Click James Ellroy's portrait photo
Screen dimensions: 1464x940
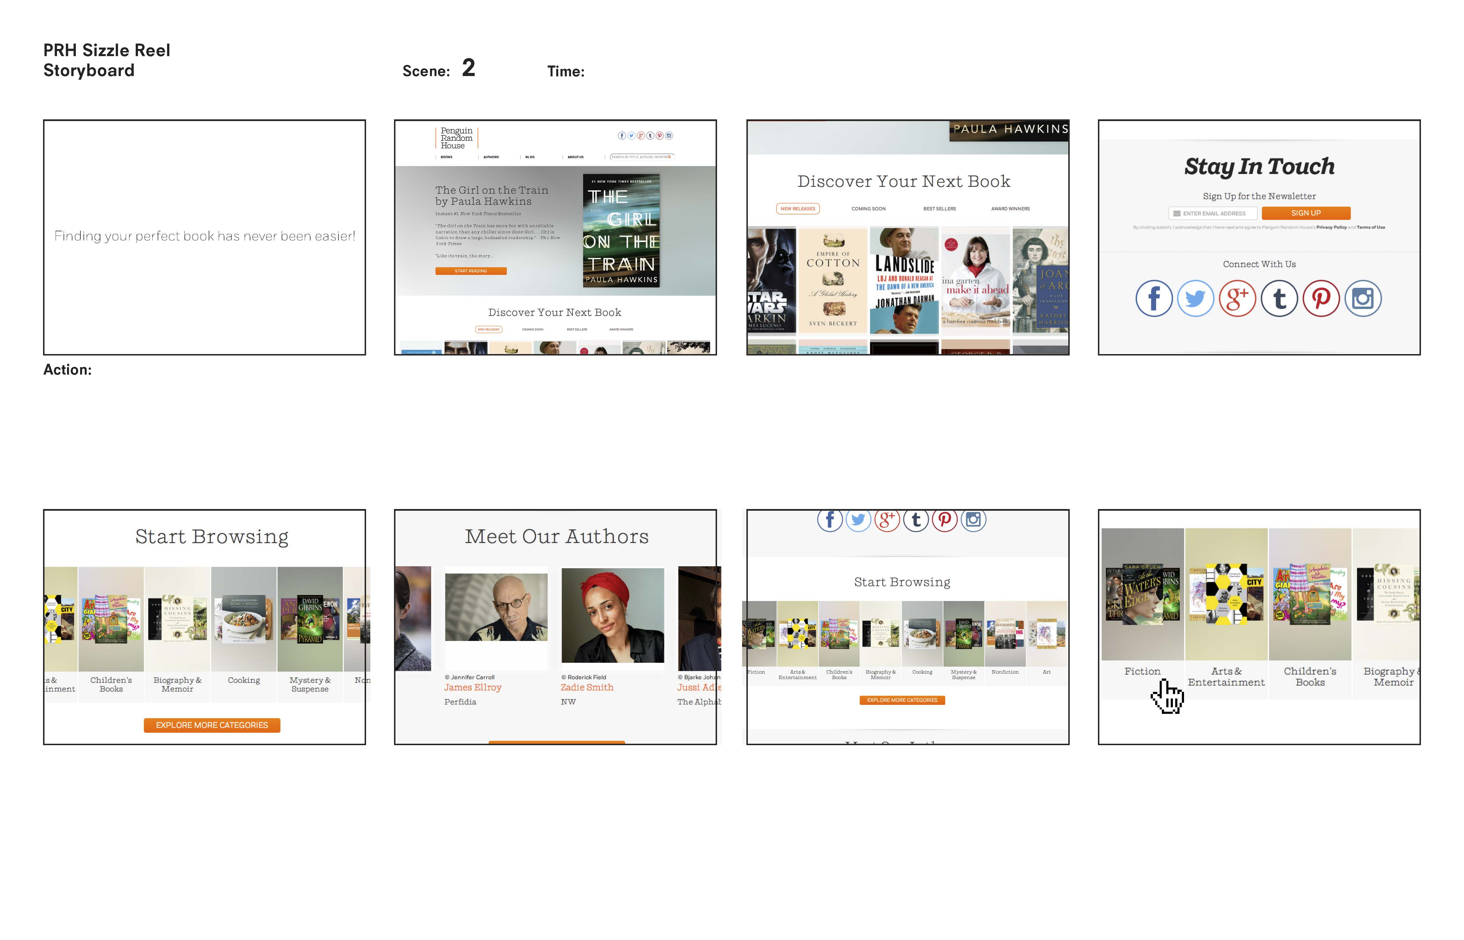tap(496, 607)
